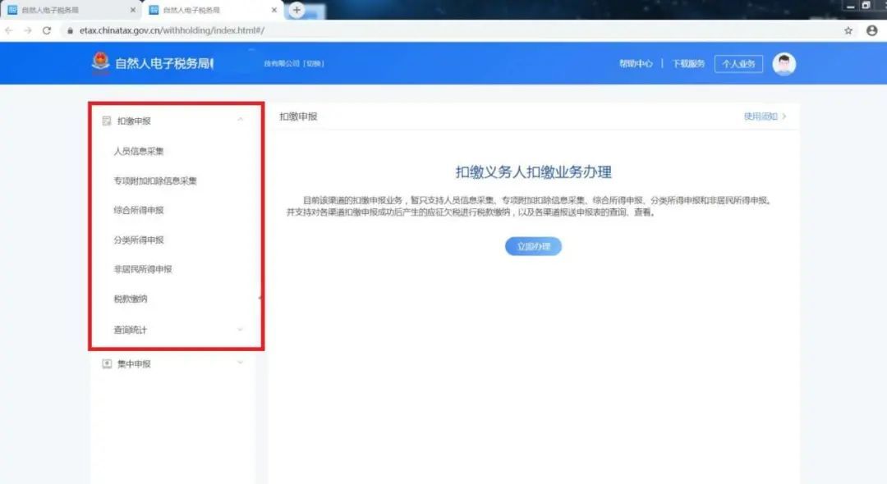Click the tax bureau emblem logo
Viewport: 887px width, 484px height.
[101, 62]
